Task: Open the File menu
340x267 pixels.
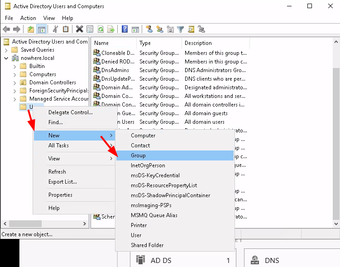Action: (x=9, y=18)
